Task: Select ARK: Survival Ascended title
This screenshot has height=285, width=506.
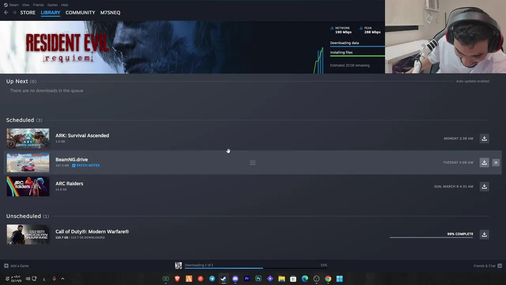Action: click(82, 135)
